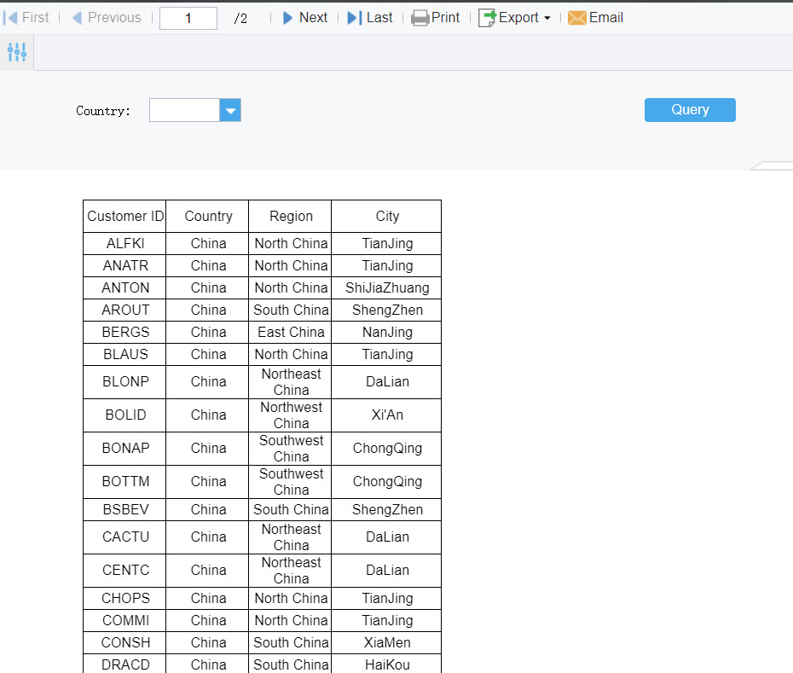The height and width of the screenshot is (673, 793).
Task: Click the Last page link text
Action: [x=379, y=17]
